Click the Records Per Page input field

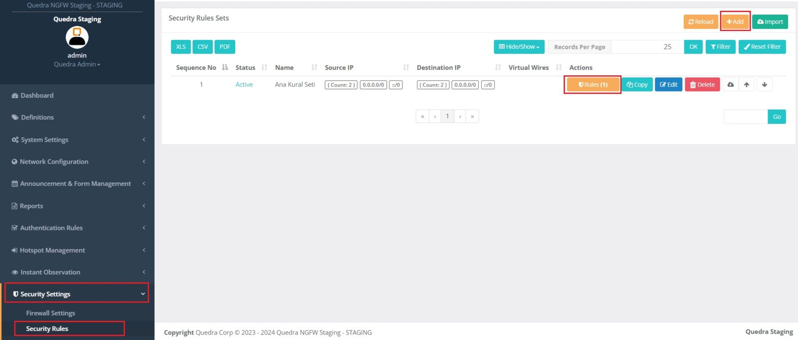point(647,47)
